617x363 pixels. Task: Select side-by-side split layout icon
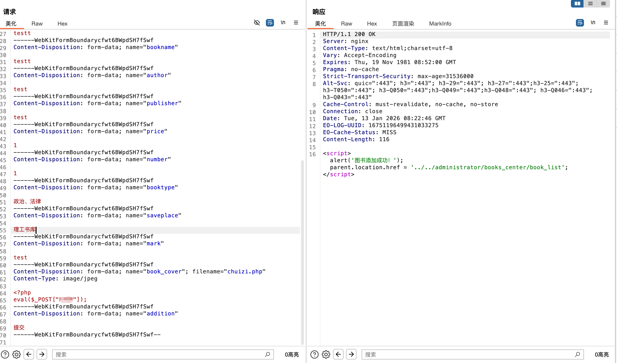(577, 4)
